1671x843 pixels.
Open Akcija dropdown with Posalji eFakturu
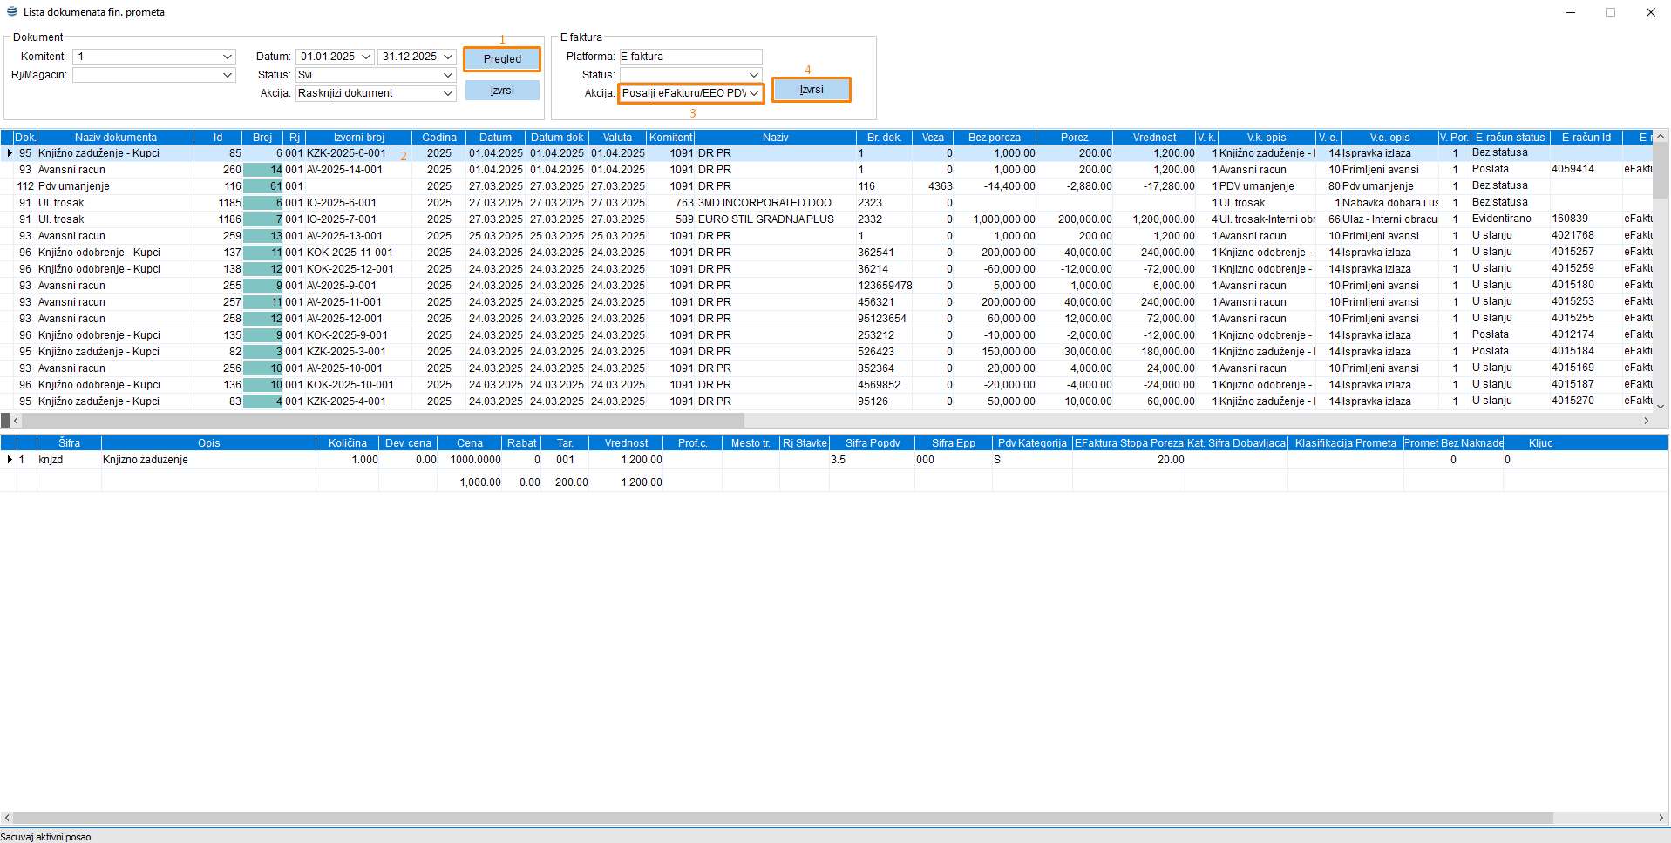click(x=754, y=93)
